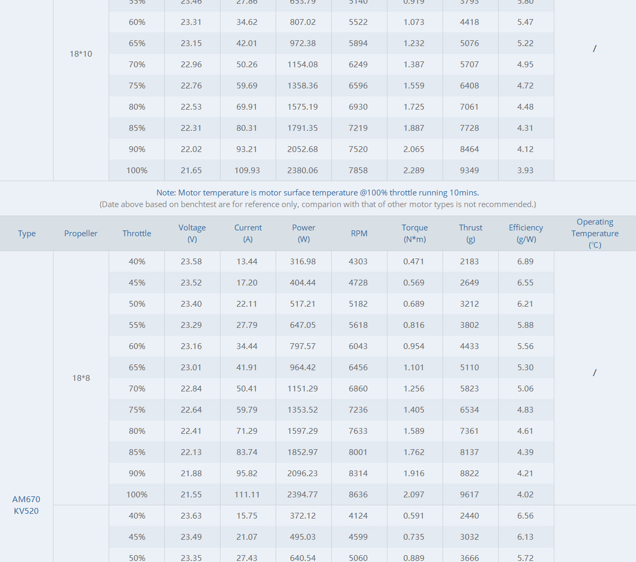Select the 18*10 propeller cell
This screenshot has height=562, width=636.
pos(81,53)
